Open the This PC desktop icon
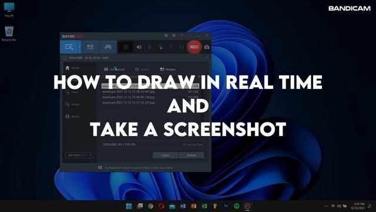Image resolution: width=376 pixels, height=212 pixels. coord(9,10)
